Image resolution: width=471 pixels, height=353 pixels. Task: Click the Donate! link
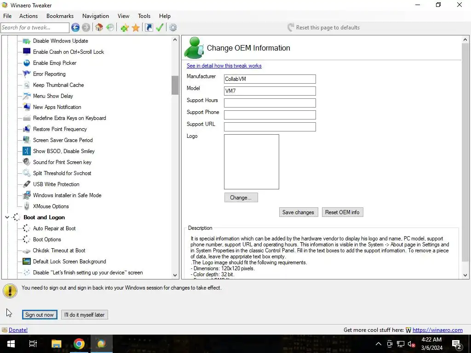pyautogui.click(x=18, y=330)
